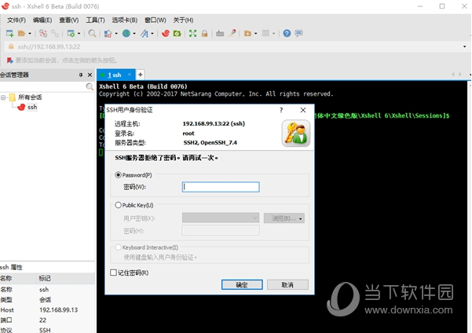Click the blue Help question mark icon

point(287,34)
